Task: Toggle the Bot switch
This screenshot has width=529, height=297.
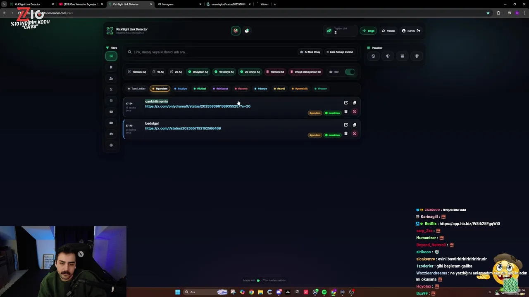Action: click(350, 72)
